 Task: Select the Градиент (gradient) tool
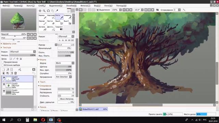point(59,28)
